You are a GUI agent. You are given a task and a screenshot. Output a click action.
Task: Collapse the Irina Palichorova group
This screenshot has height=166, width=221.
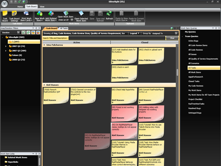[x=44, y=45]
